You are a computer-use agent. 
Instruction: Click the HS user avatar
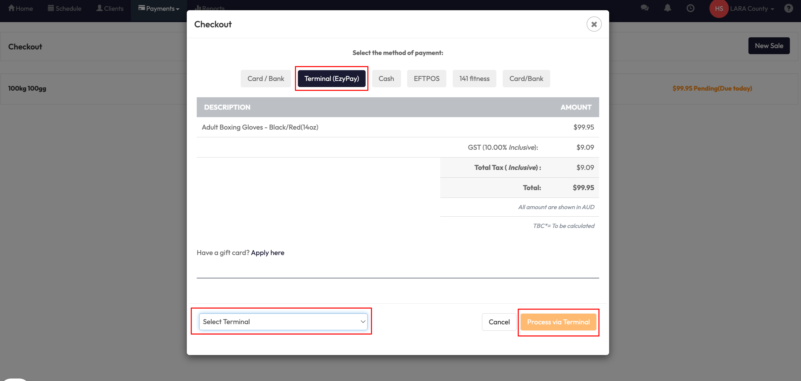click(719, 8)
